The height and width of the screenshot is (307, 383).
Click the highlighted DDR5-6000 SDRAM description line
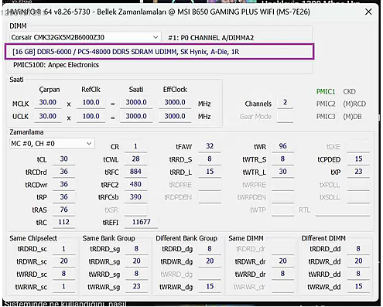(159, 52)
